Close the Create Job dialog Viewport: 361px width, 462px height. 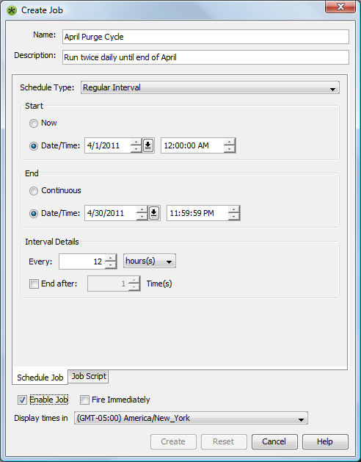(340, 7)
